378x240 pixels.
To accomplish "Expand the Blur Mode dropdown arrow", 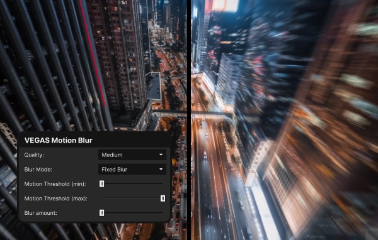I will (161, 169).
